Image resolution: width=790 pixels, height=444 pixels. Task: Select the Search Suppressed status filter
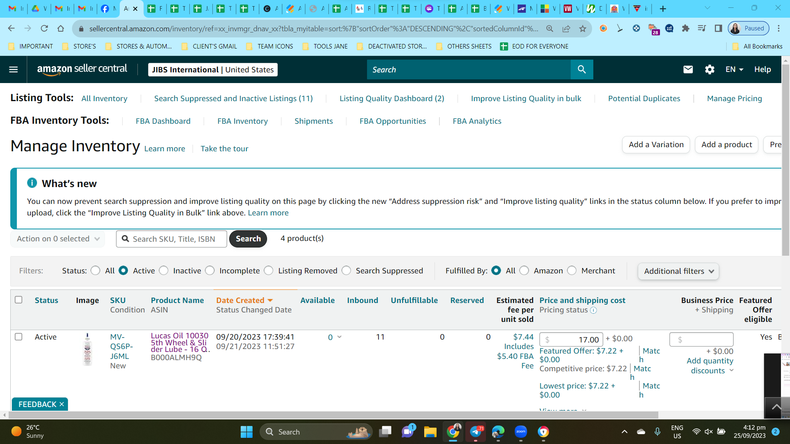pos(346,271)
